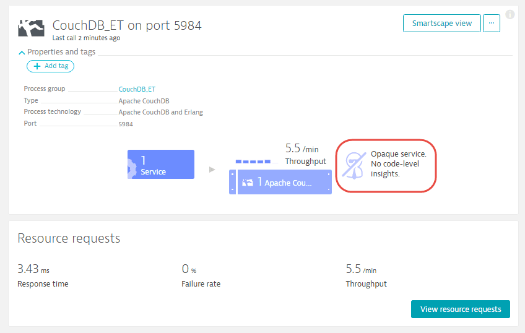Open the info icon at top right

coord(510,14)
